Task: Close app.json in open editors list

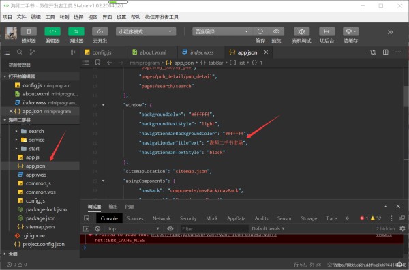Action: point(11,111)
